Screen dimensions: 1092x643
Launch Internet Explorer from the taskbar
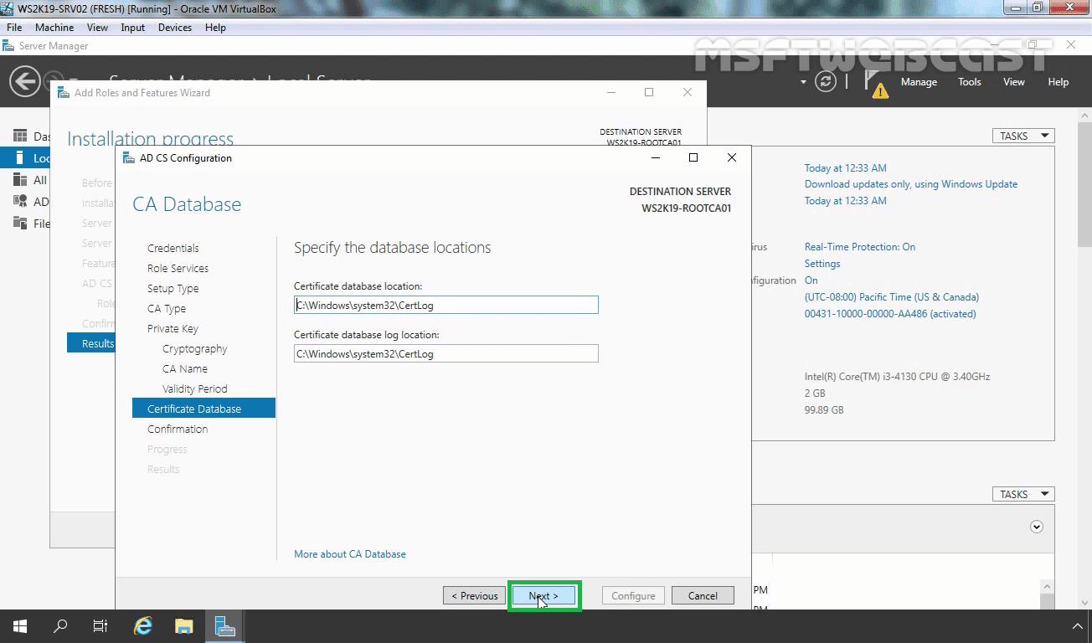pos(143,626)
